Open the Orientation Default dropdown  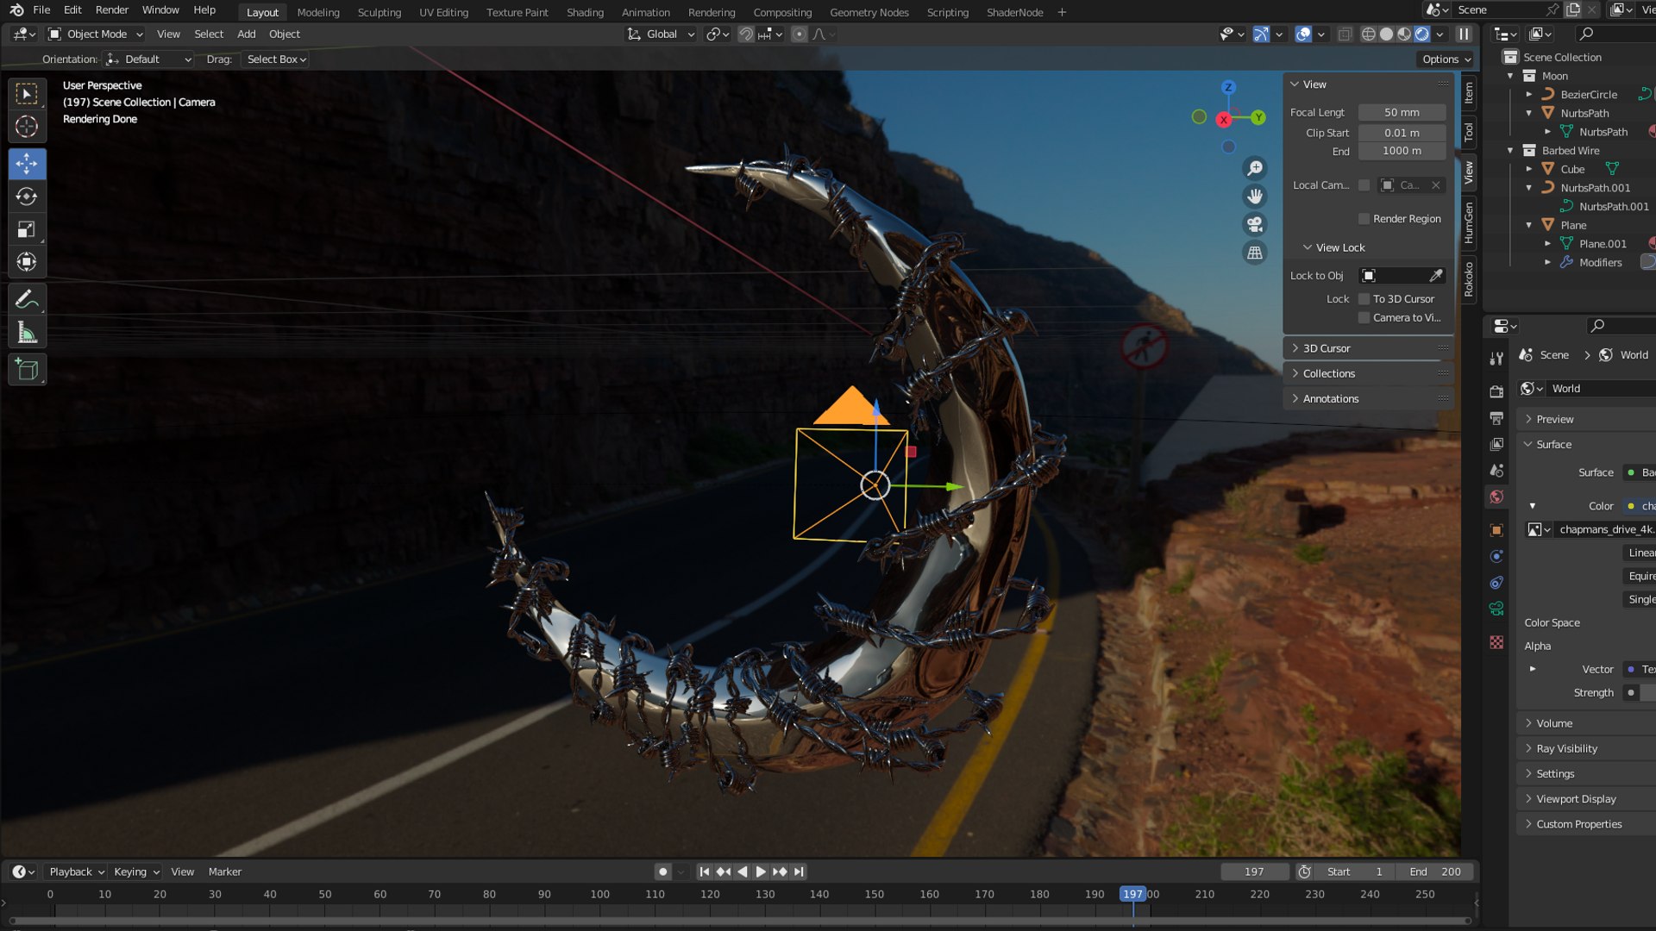coord(147,59)
